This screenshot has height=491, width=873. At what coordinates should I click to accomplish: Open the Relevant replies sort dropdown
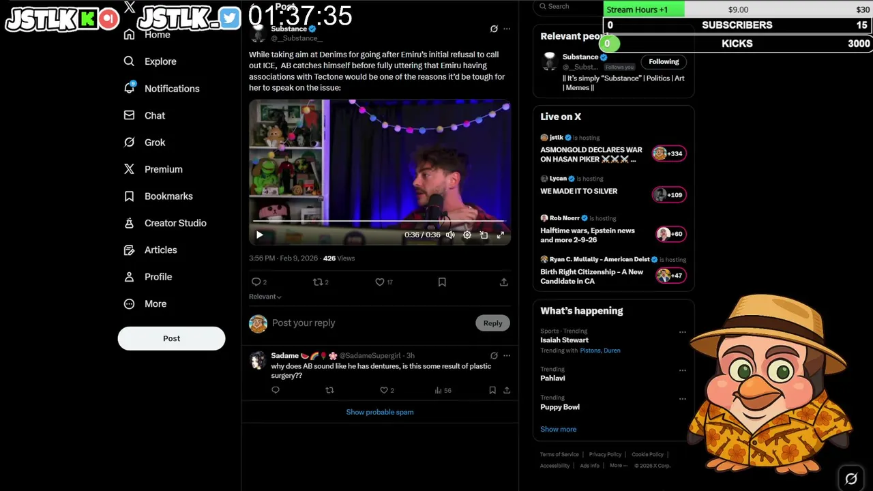[x=265, y=297]
